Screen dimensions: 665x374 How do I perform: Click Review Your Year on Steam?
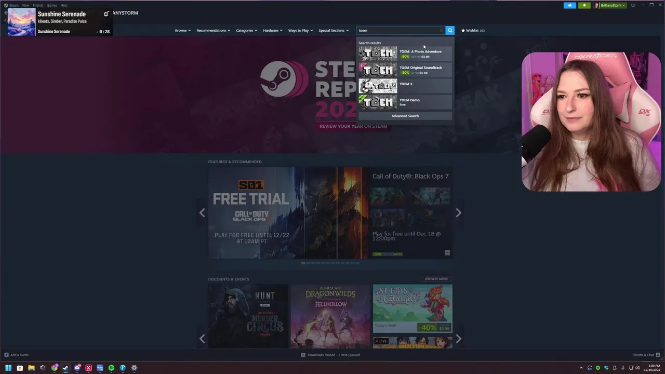pos(353,126)
